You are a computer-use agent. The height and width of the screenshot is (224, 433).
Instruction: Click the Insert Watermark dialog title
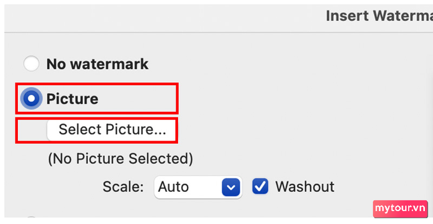click(379, 15)
